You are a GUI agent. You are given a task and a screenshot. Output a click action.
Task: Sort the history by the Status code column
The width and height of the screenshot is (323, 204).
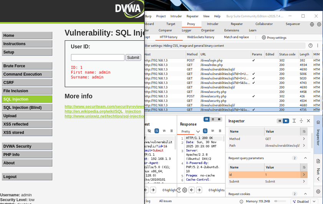287,54
